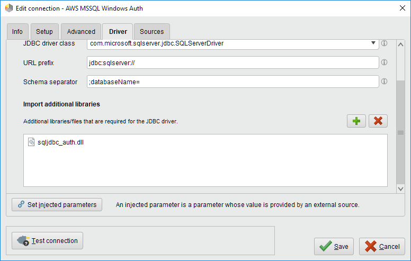
Task: Click the URL prefix input field
Action: coord(233,62)
